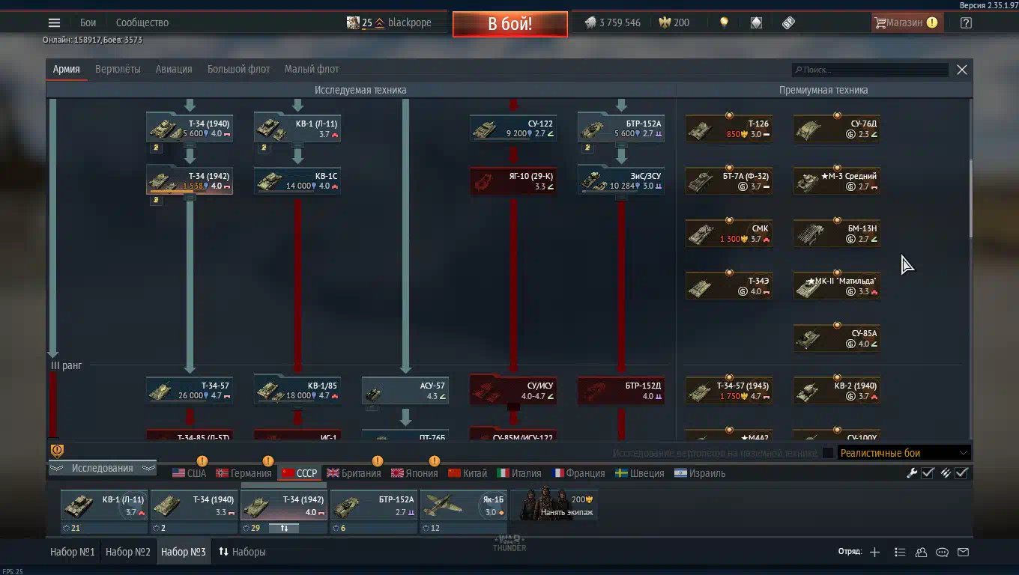Focus the Поиск search field
This screenshot has height=575, width=1019.
click(871, 70)
